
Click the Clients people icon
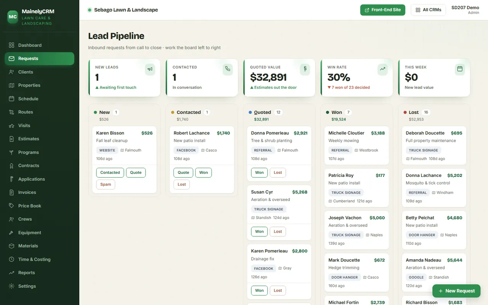[x=11, y=72]
